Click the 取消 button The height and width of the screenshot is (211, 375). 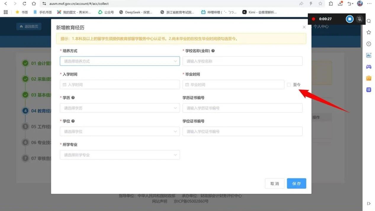[274, 183]
